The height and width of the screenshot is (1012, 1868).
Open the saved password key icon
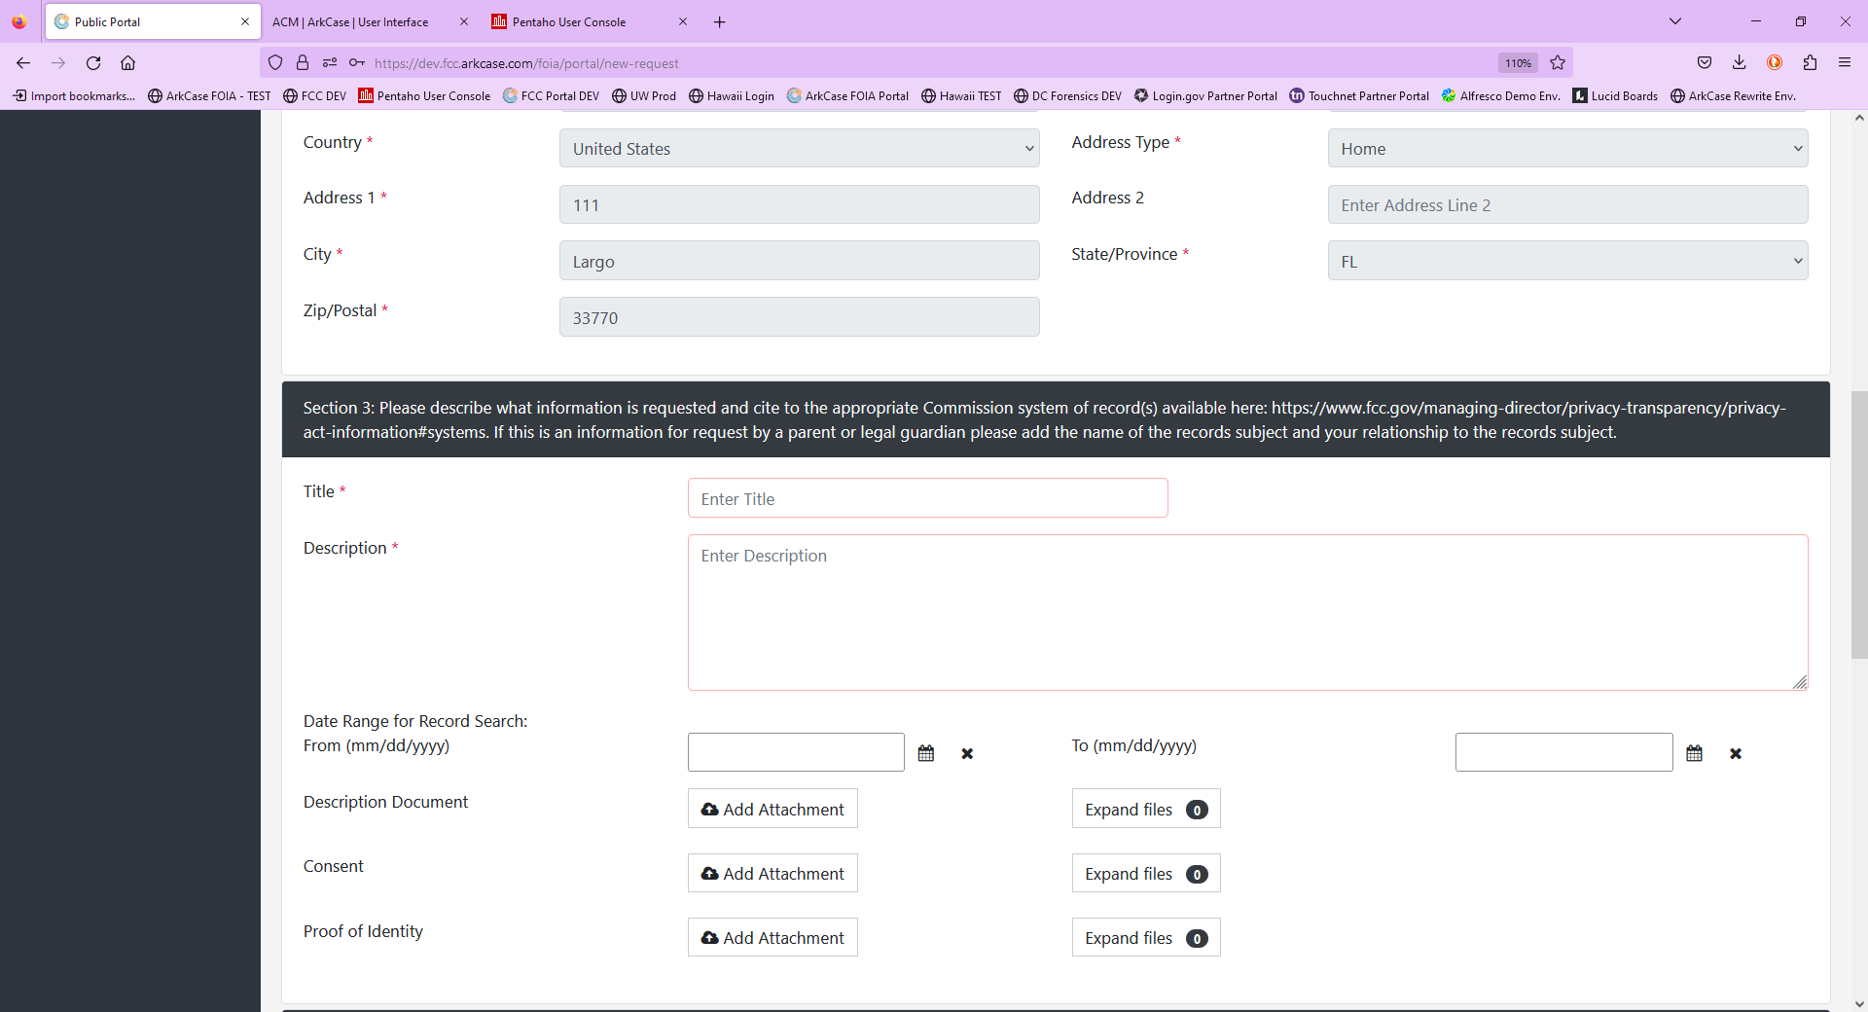coord(357,63)
